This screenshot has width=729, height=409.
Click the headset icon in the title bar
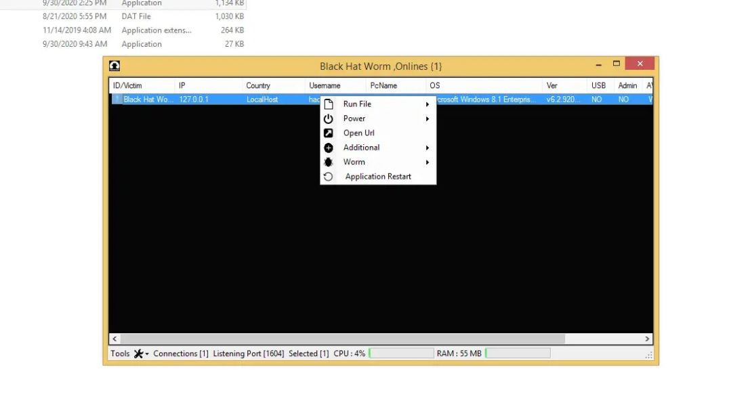tap(114, 66)
